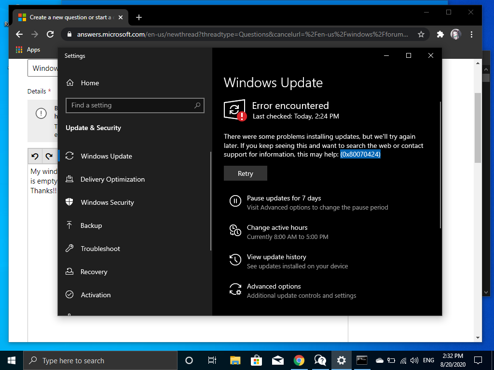Open Windows Security page
Viewport: 494px width, 370px height.
tap(107, 202)
